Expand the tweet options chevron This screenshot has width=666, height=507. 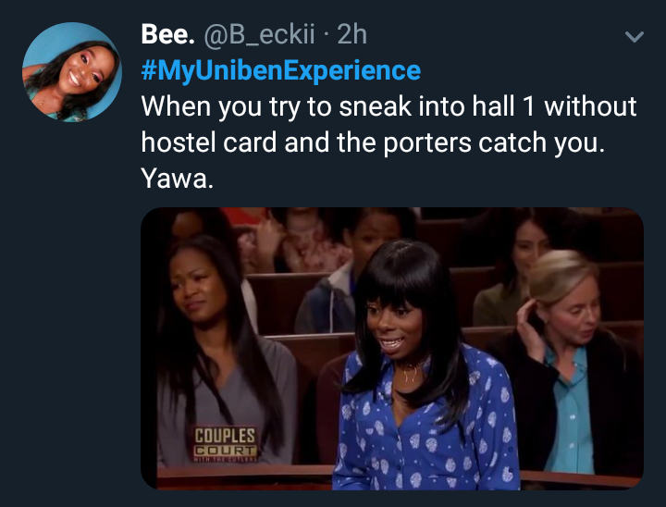[x=635, y=37]
